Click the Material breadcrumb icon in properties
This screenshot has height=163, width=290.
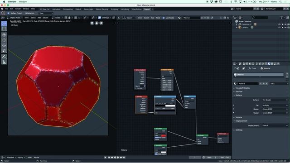pos(262,68)
